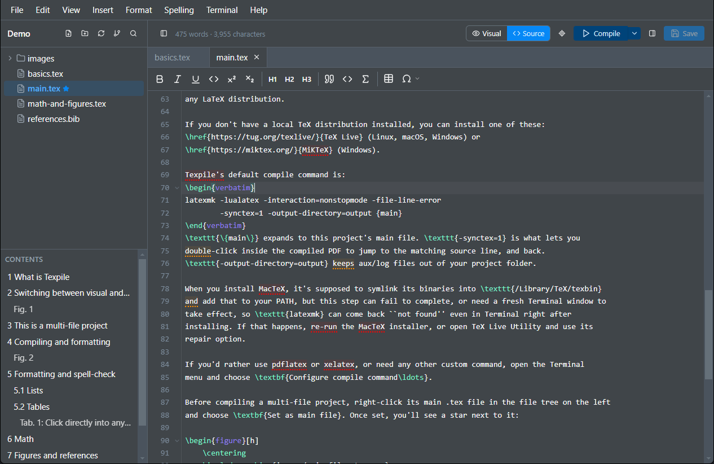
Task: Apply Italic formatting
Action: pyautogui.click(x=178, y=79)
